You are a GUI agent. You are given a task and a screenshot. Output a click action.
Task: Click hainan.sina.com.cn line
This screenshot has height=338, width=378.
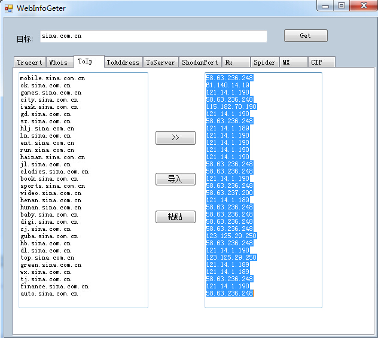point(53,157)
